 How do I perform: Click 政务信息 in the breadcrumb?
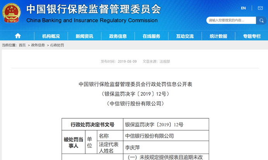click(x=38, y=45)
